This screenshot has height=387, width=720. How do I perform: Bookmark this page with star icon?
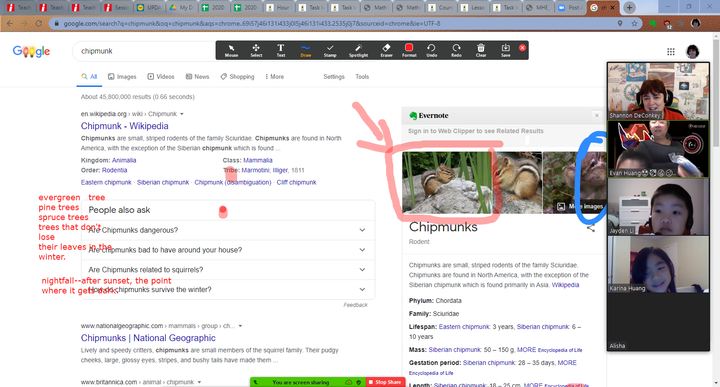pyautogui.click(x=634, y=23)
